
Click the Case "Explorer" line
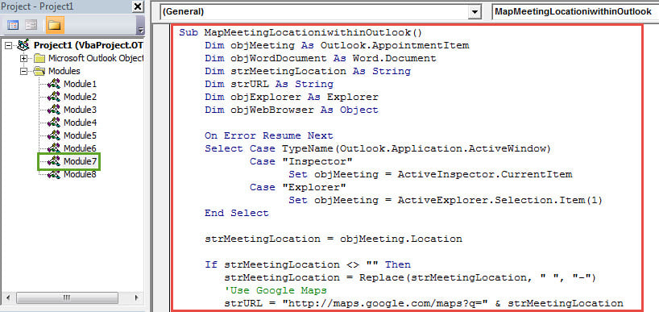pos(297,187)
